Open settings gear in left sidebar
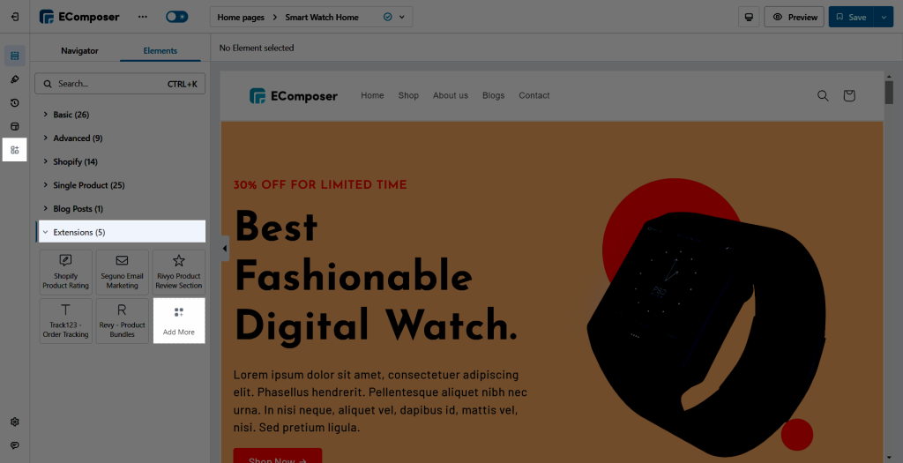This screenshot has height=463, width=903. coord(15,422)
